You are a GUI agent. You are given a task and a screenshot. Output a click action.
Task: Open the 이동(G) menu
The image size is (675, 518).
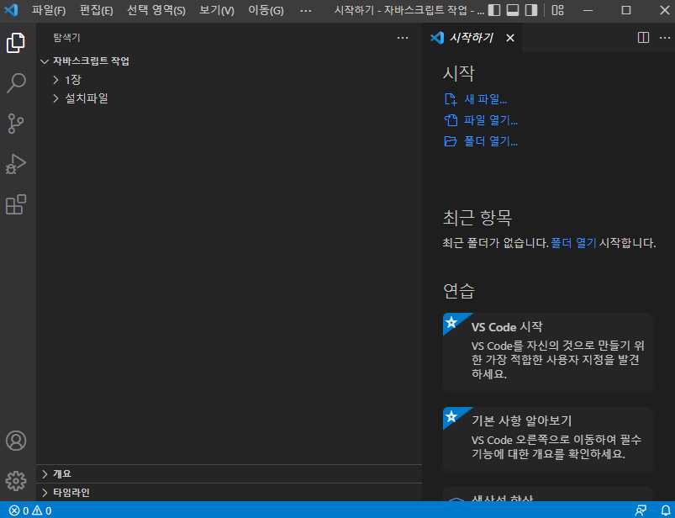coord(266,10)
